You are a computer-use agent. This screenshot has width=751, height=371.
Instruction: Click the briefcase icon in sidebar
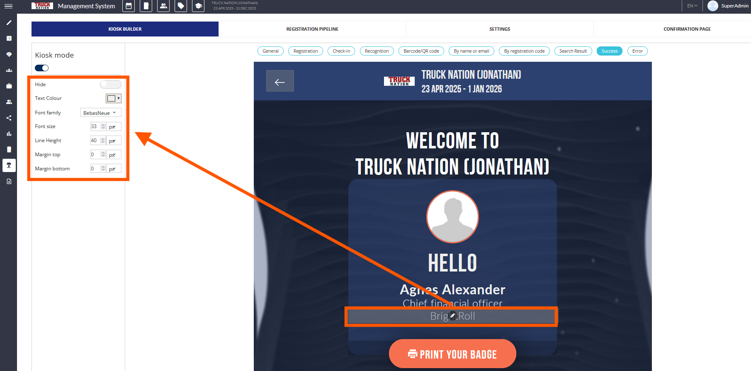point(9,86)
